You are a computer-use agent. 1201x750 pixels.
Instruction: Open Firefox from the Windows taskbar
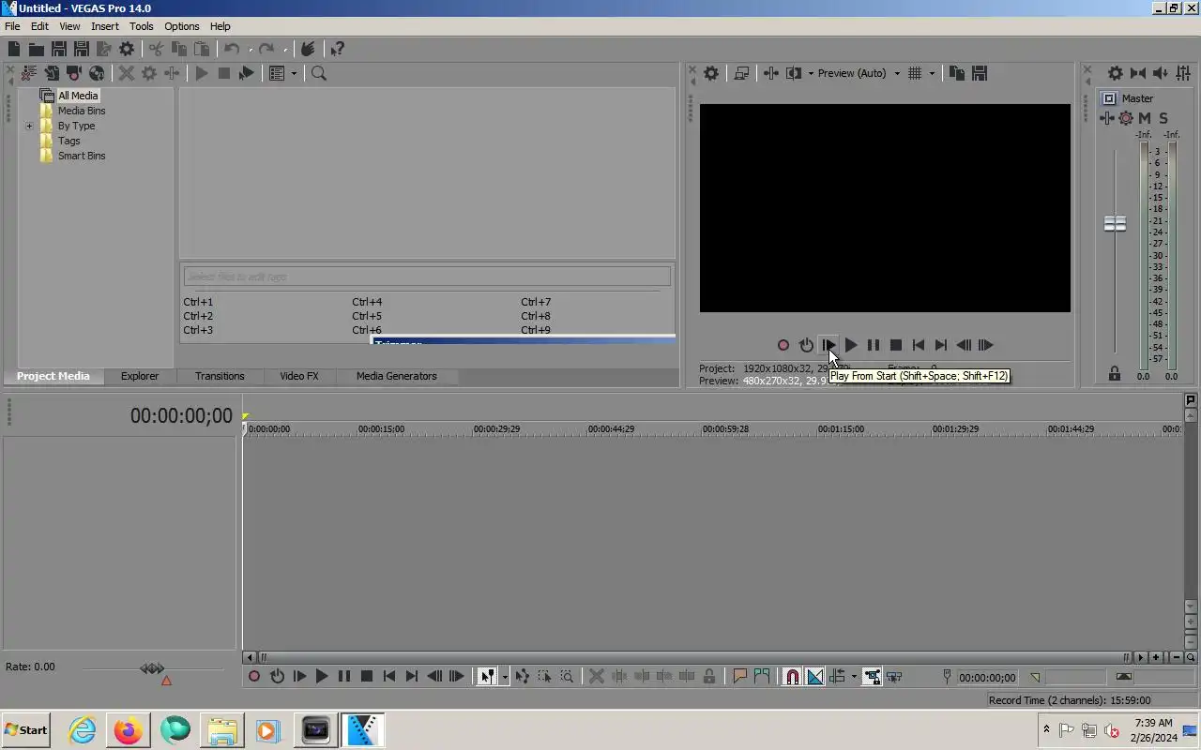(x=129, y=730)
